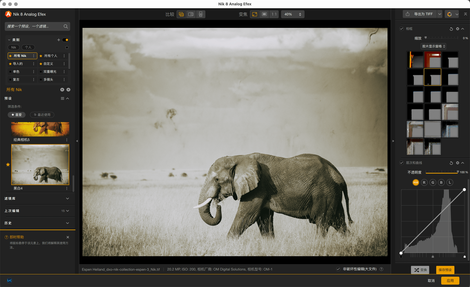This screenshot has height=287, width=470.
Task: Filter presets by 最近使用
Action: click(x=42, y=115)
